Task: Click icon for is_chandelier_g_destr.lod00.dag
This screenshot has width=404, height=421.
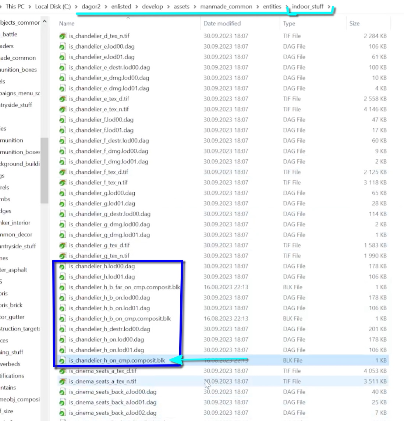Action: (63, 214)
